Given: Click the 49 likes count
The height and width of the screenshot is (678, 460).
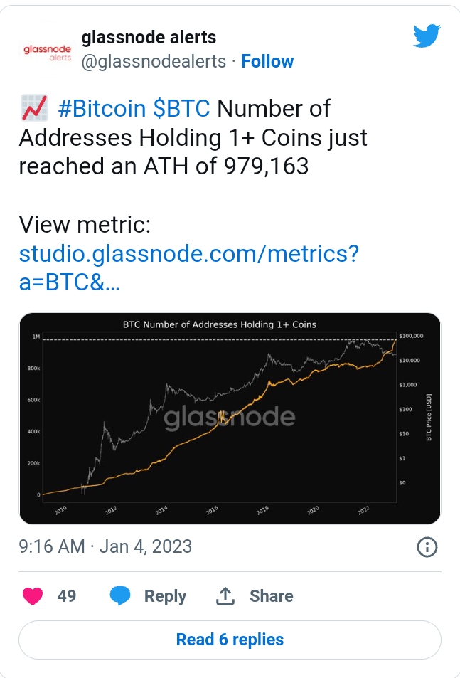Looking at the screenshot, I should pyautogui.click(x=67, y=596).
